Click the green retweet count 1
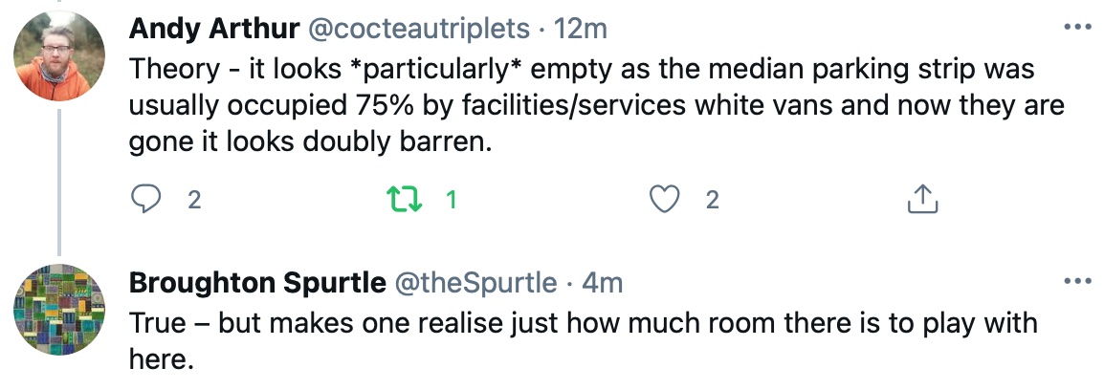The height and width of the screenshot is (390, 1104). 451,200
